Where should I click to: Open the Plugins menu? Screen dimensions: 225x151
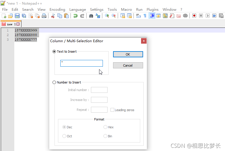point(152,9)
